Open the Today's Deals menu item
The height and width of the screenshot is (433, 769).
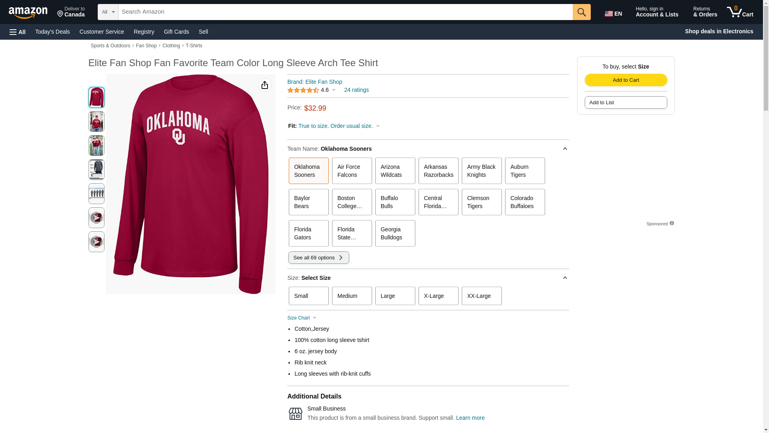tap(52, 32)
